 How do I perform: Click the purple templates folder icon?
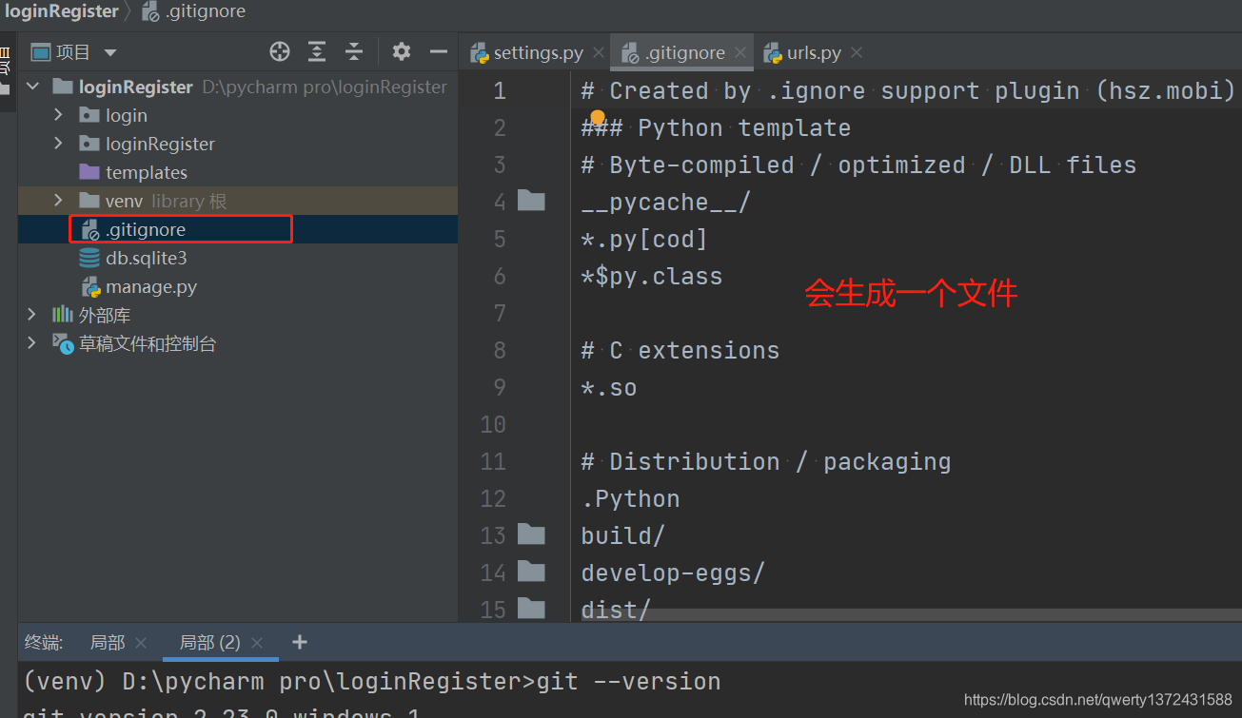click(x=89, y=172)
